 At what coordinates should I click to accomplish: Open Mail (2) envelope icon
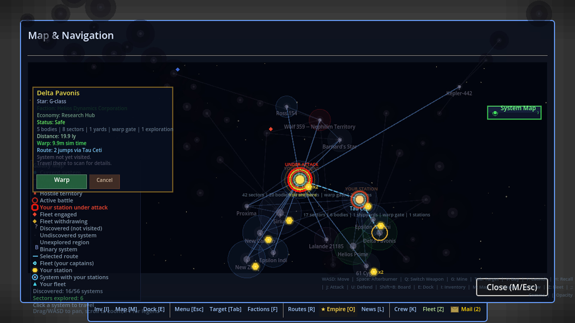tap(455, 309)
